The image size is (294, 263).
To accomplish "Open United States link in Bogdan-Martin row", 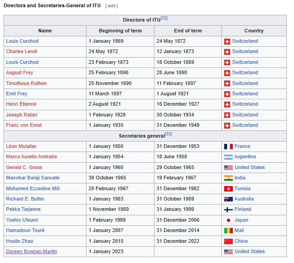I will click(249, 251).
